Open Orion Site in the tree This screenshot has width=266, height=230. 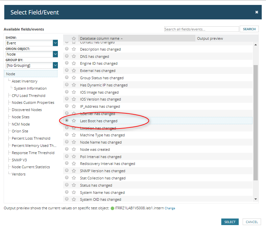click(20, 131)
